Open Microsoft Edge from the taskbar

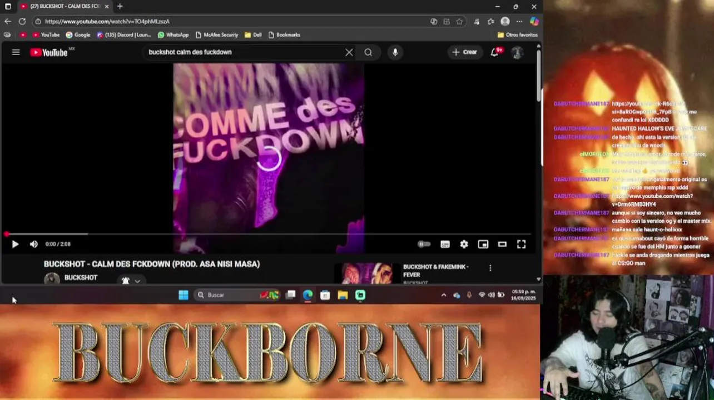[308, 295]
